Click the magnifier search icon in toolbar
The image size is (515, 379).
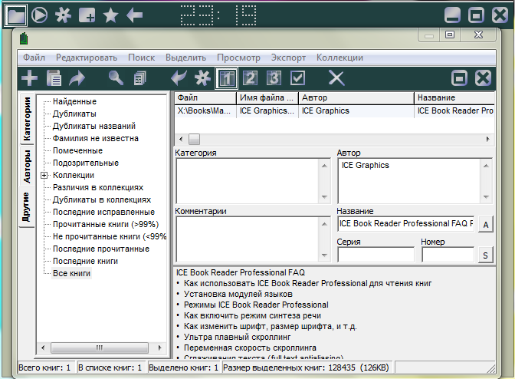click(x=116, y=77)
